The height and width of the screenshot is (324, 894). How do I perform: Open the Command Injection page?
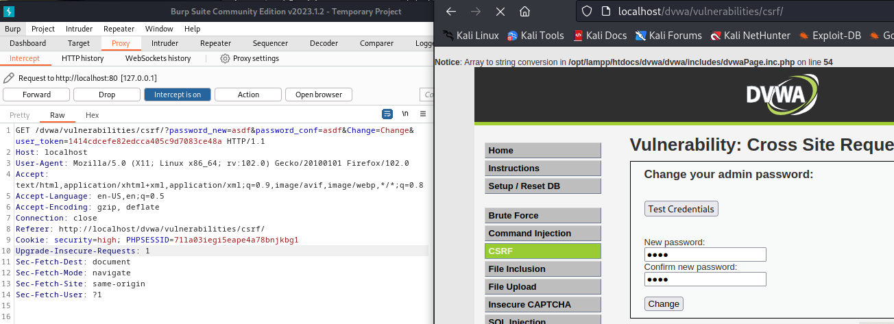click(543, 234)
